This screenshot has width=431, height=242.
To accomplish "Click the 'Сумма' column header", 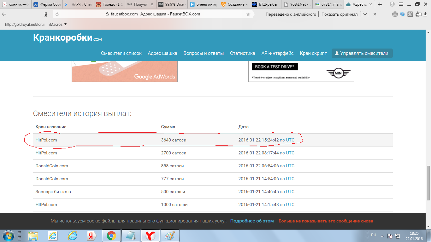I will tap(168, 127).
